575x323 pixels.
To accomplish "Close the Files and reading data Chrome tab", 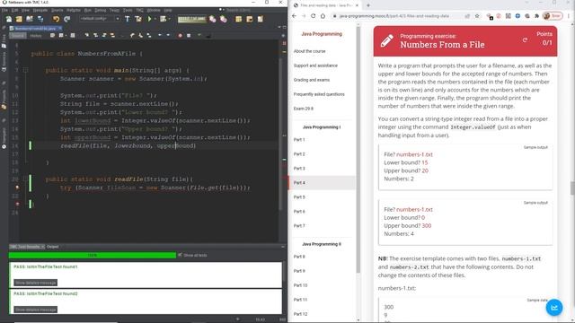I will click(357, 5).
